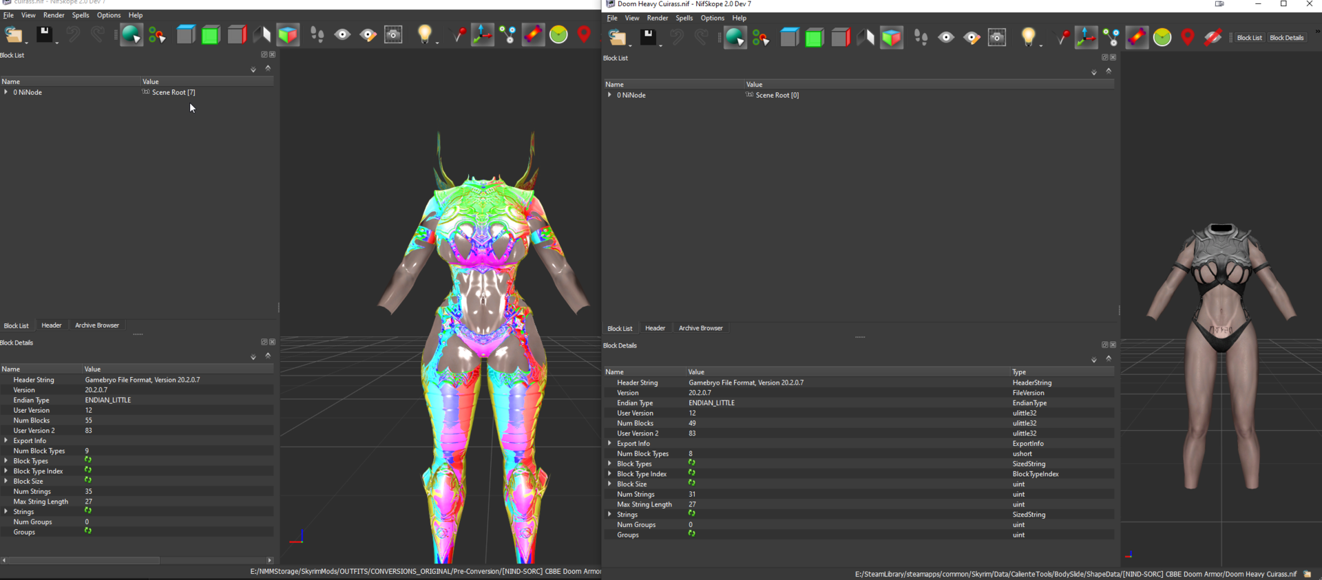
Task: Click the Lighting bulb icon in the Doom Heavy Cuirass window
Action: pos(1029,37)
